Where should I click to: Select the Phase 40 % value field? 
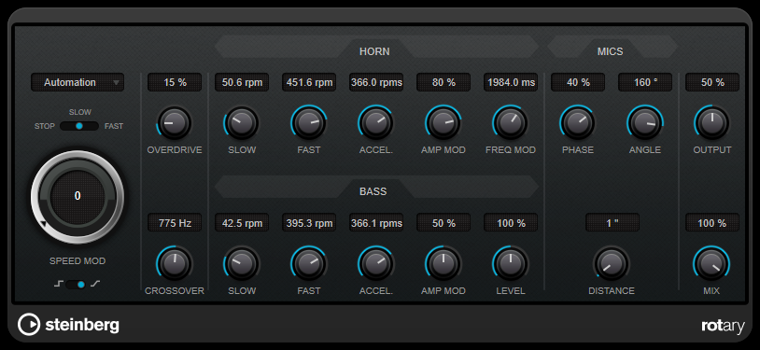[578, 82]
